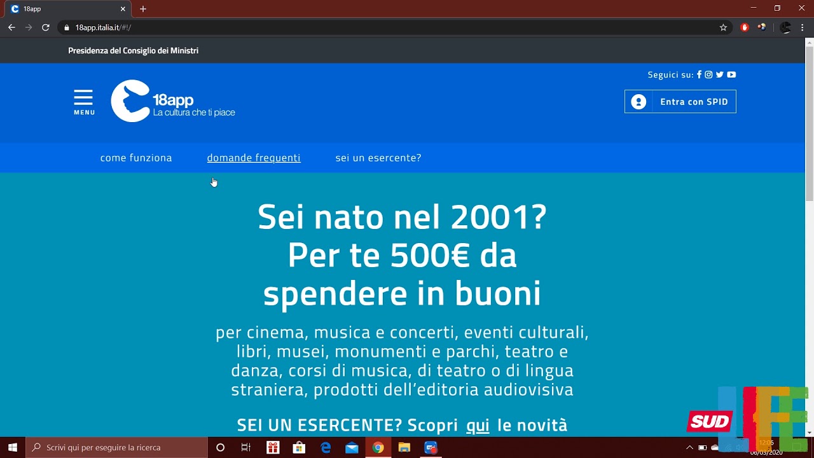Open the red hand adblock extension
The image size is (814, 458).
pyautogui.click(x=745, y=27)
